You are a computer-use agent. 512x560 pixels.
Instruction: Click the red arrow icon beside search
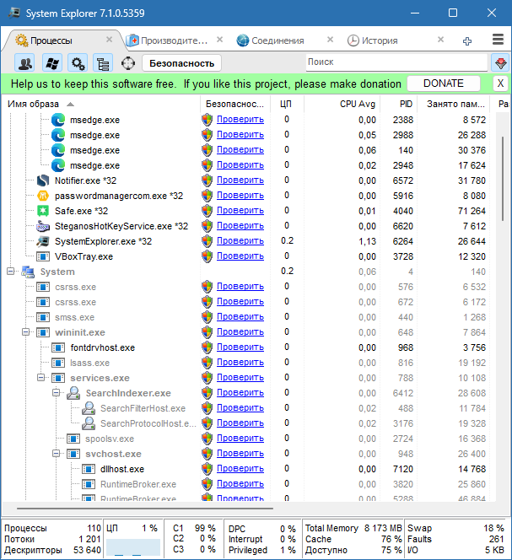click(500, 63)
